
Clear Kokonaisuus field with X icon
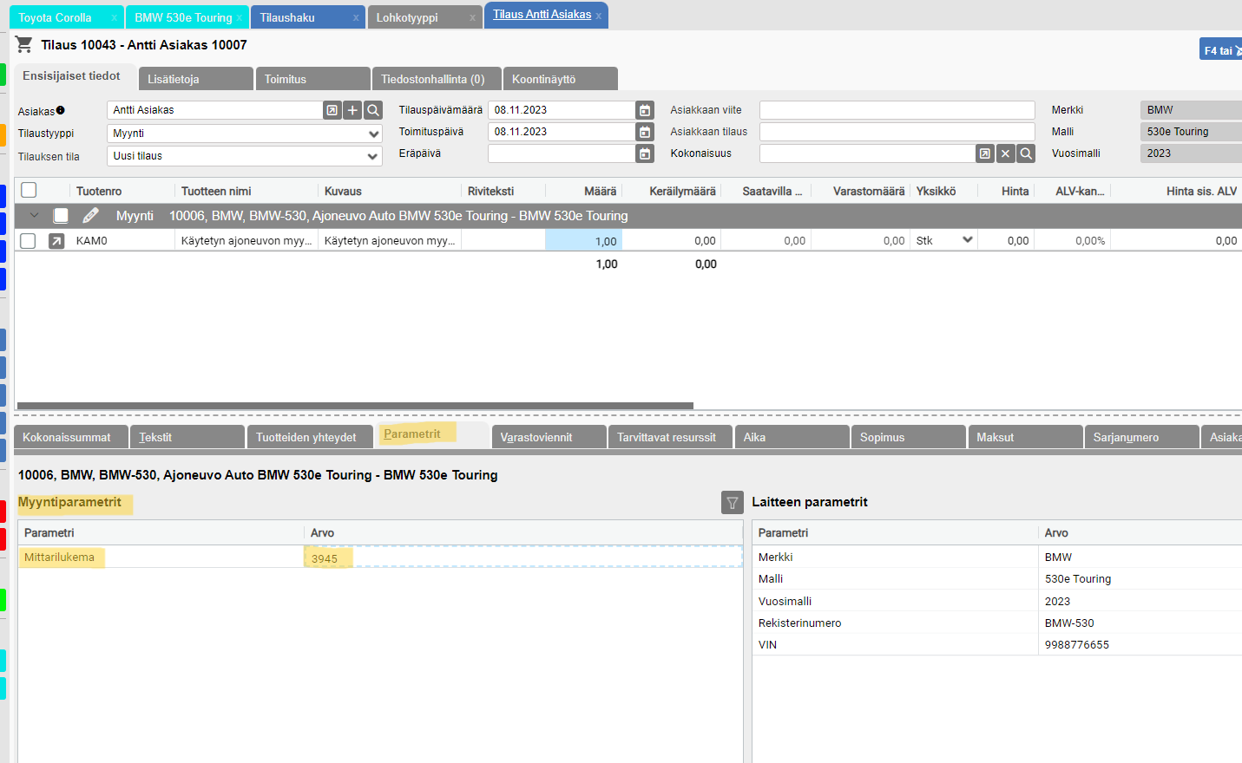tap(1006, 153)
